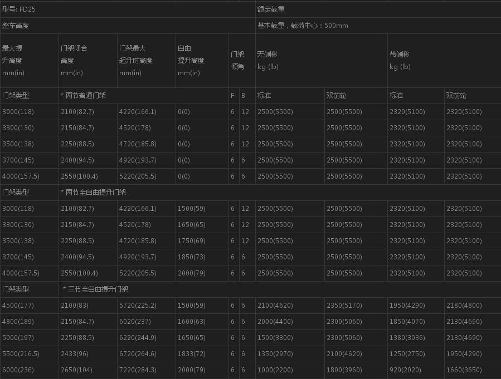Select the 基本载重 载荷中心 500mm cell

[303, 26]
